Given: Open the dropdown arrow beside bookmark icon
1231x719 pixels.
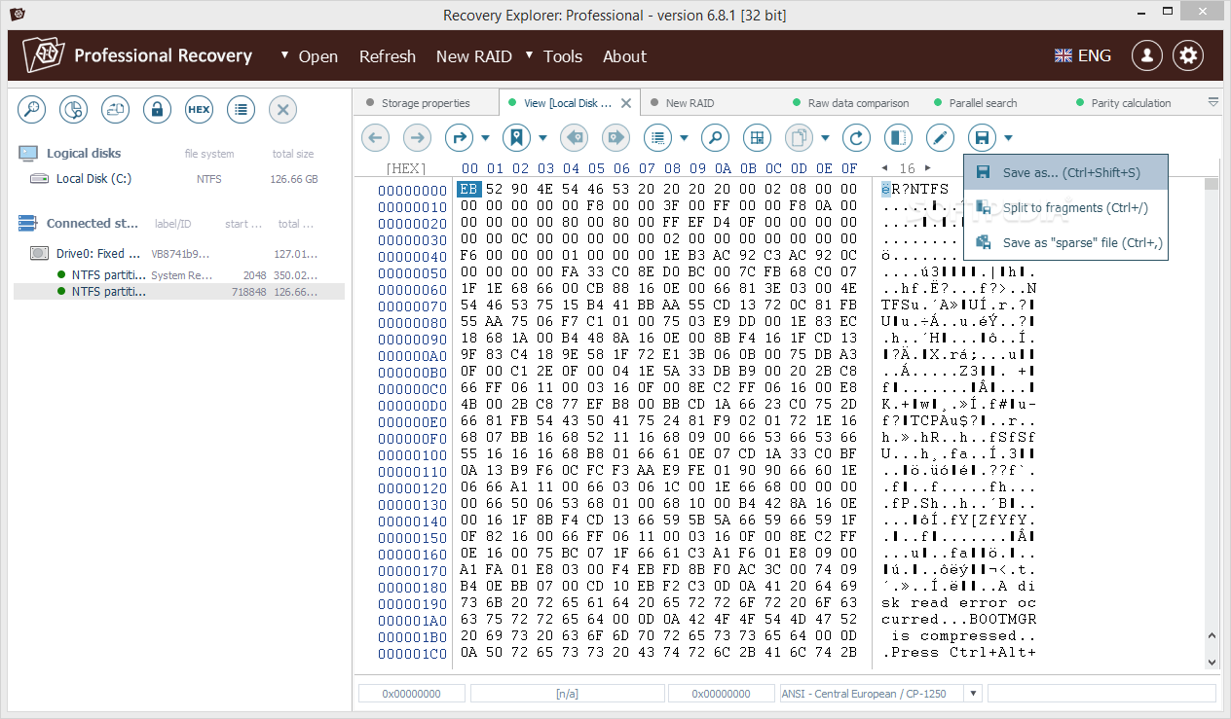Looking at the screenshot, I should coord(542,138).
